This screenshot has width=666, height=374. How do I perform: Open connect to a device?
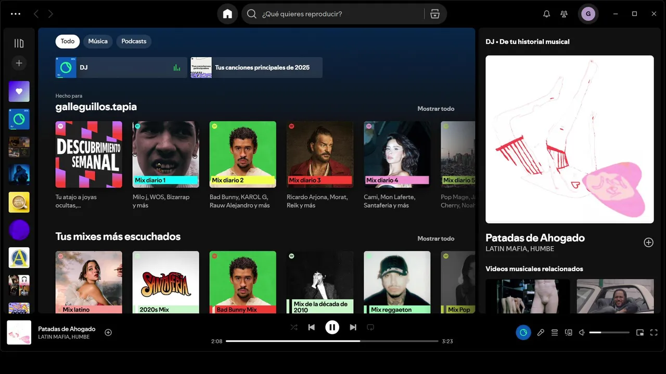point(569,332)
